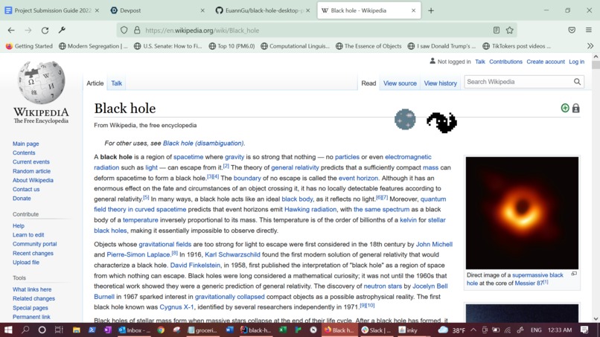Viewport: 600px width, 337px height.
Task: Expand the system tray hidden icons arrow
Action: tap(473, 330)
